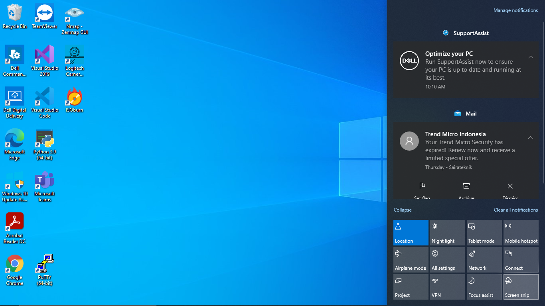Select the Microsoft Teams desktop shortcut

click(x=45, y=186)
